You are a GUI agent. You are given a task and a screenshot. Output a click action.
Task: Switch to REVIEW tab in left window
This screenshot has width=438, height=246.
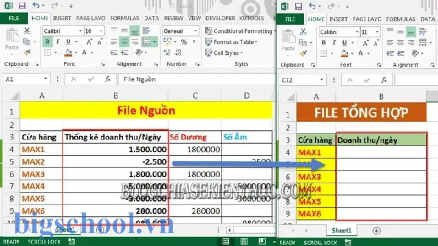(173, 18)
